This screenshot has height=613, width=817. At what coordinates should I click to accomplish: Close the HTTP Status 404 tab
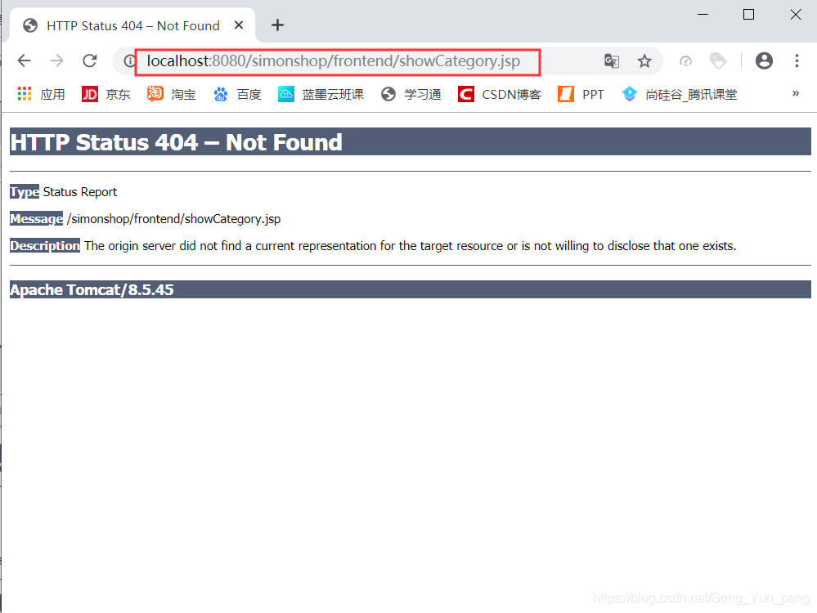pyautogui.click(x=239, y=25)
